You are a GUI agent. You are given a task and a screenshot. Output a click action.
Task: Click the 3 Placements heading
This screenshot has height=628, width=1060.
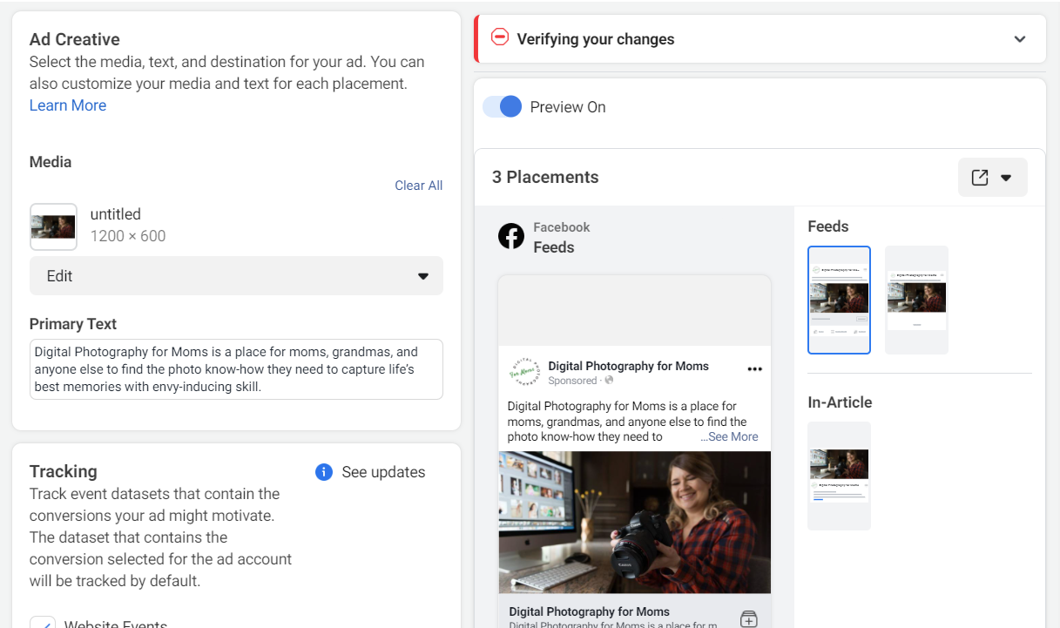coord(545,177)
